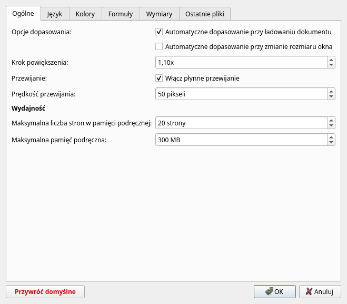Click the Anuluj button to cancel
This screenshot has width=347, height=304.
(x=320, y=291)
